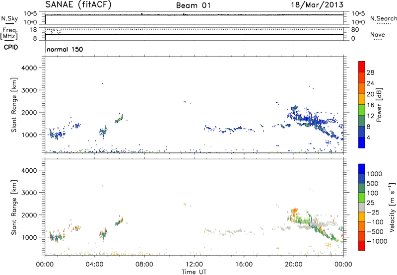Click the 500 label on the velocity colorbar
Viewport: 397px width, 275px height.
point(373,183)
